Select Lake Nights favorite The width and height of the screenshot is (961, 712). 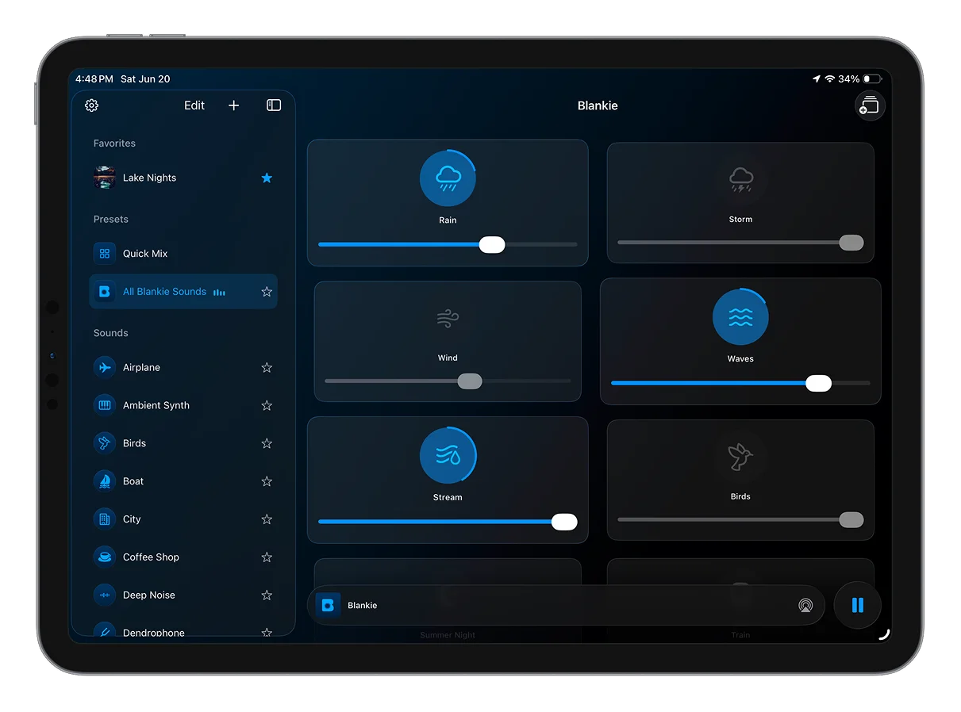(183, 178)
